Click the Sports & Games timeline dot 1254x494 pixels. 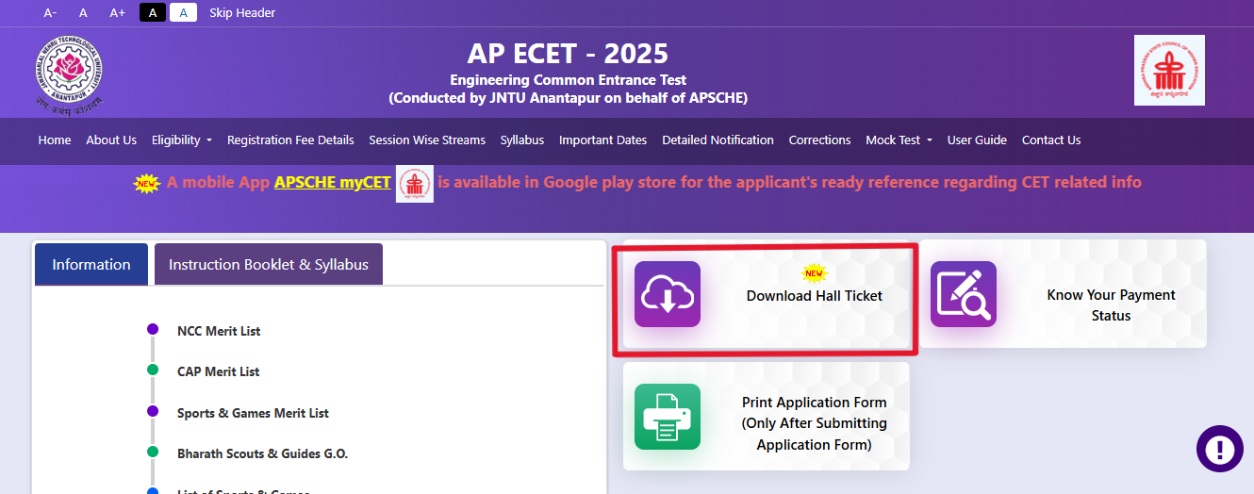[153, 411]
